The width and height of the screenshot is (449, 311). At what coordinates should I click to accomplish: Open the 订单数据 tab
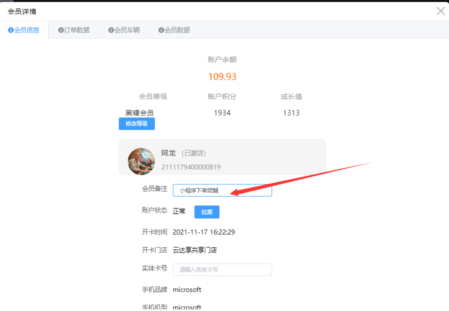pos(74,30)
